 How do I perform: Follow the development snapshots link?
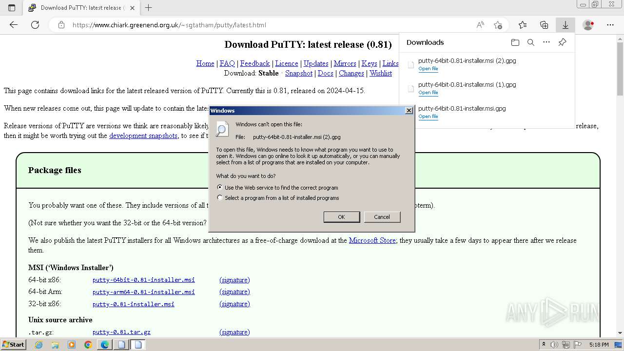click(x=143, y=136)
